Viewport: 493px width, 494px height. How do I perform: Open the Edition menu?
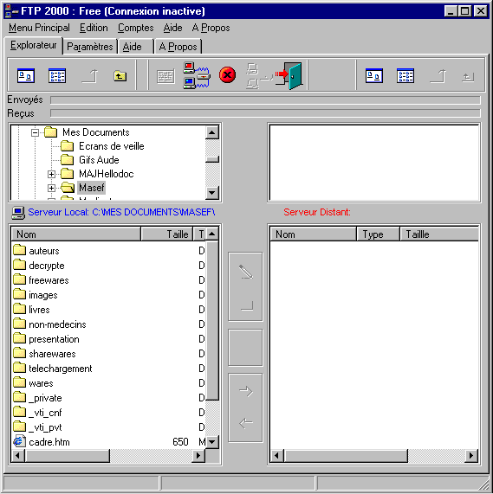click(x=94, y=28)
